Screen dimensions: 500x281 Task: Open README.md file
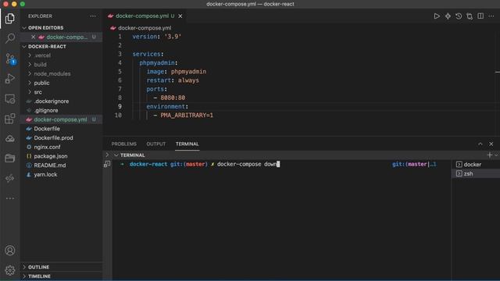click(50, 165)
